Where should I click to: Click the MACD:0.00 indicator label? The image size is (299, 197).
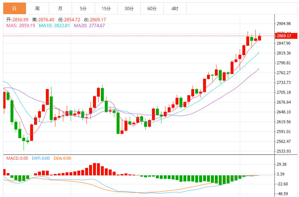pos(17,158)
